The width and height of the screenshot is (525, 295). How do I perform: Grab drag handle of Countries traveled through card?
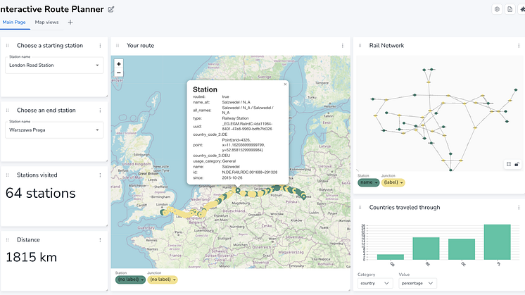(x=360, y=208)
